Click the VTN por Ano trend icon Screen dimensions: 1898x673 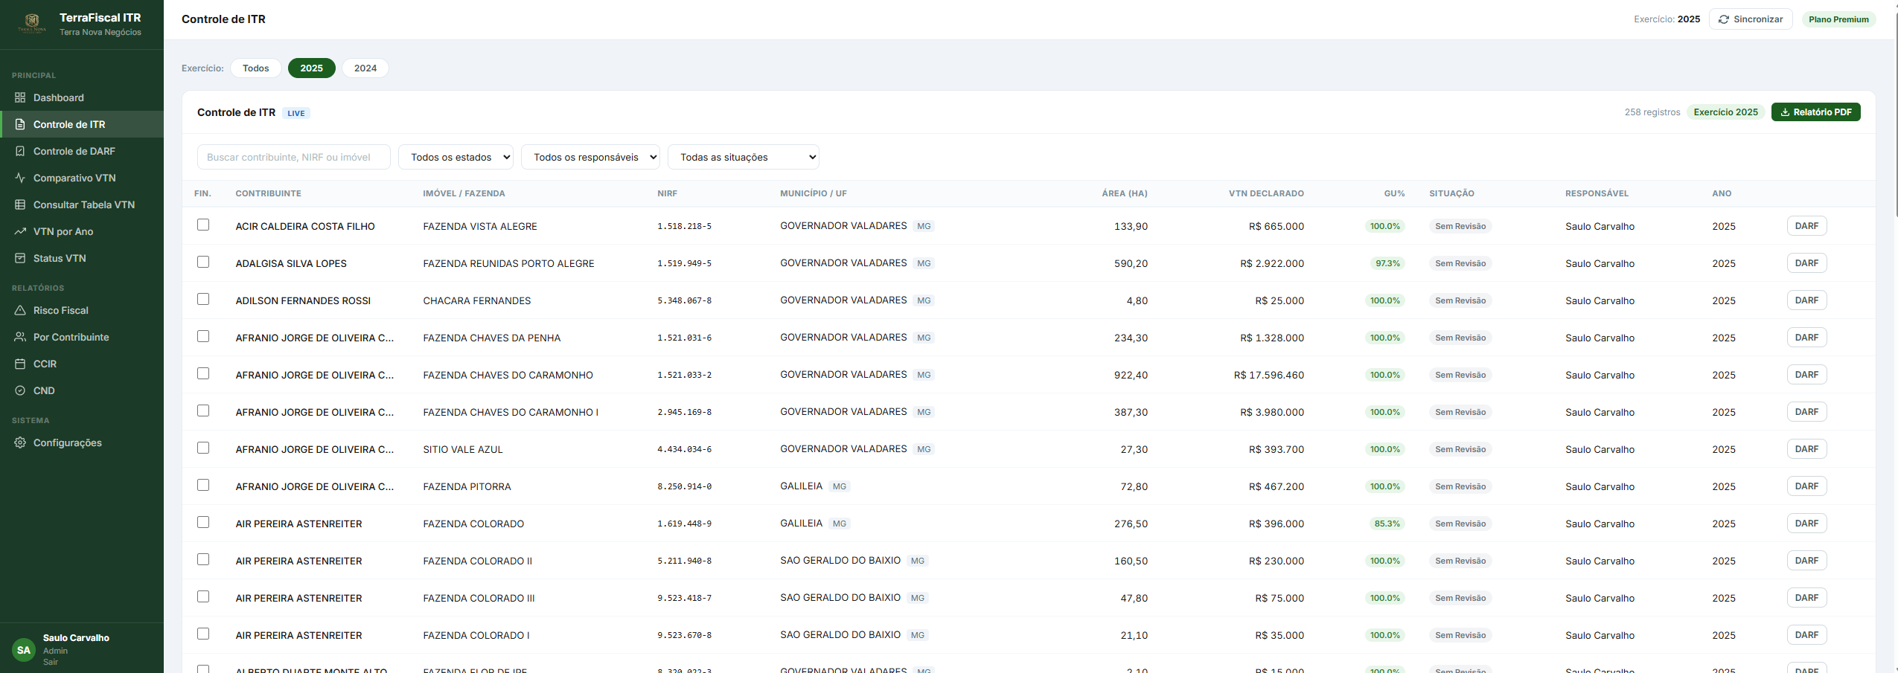tap(20, 231)
